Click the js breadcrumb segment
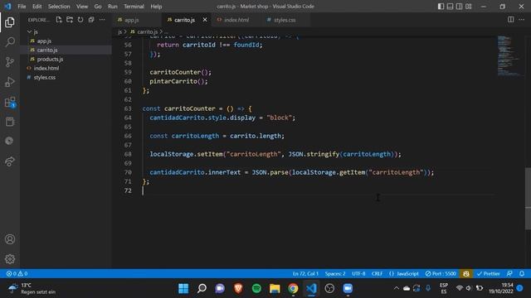The image size is (531, 298). point(119,31)
